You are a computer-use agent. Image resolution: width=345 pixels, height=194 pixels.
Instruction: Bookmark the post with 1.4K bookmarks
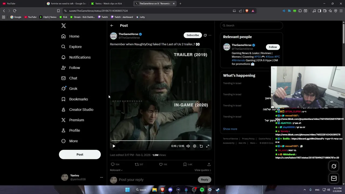[188, 164]
